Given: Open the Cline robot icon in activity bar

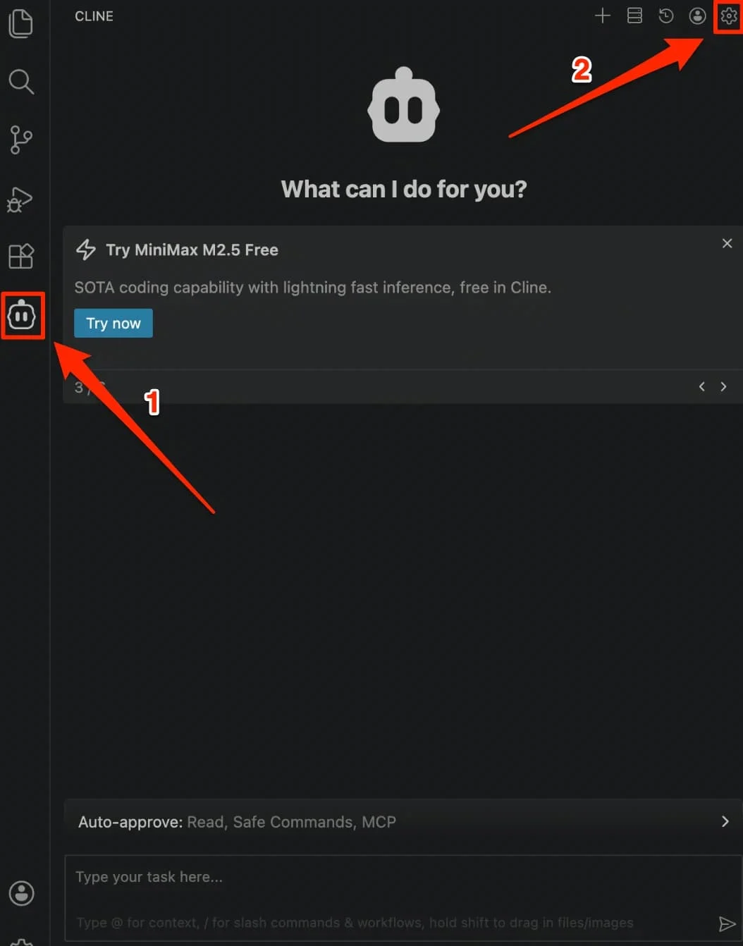Looking at the screenshot, I should pyautogui.click(x=22, y=315).
